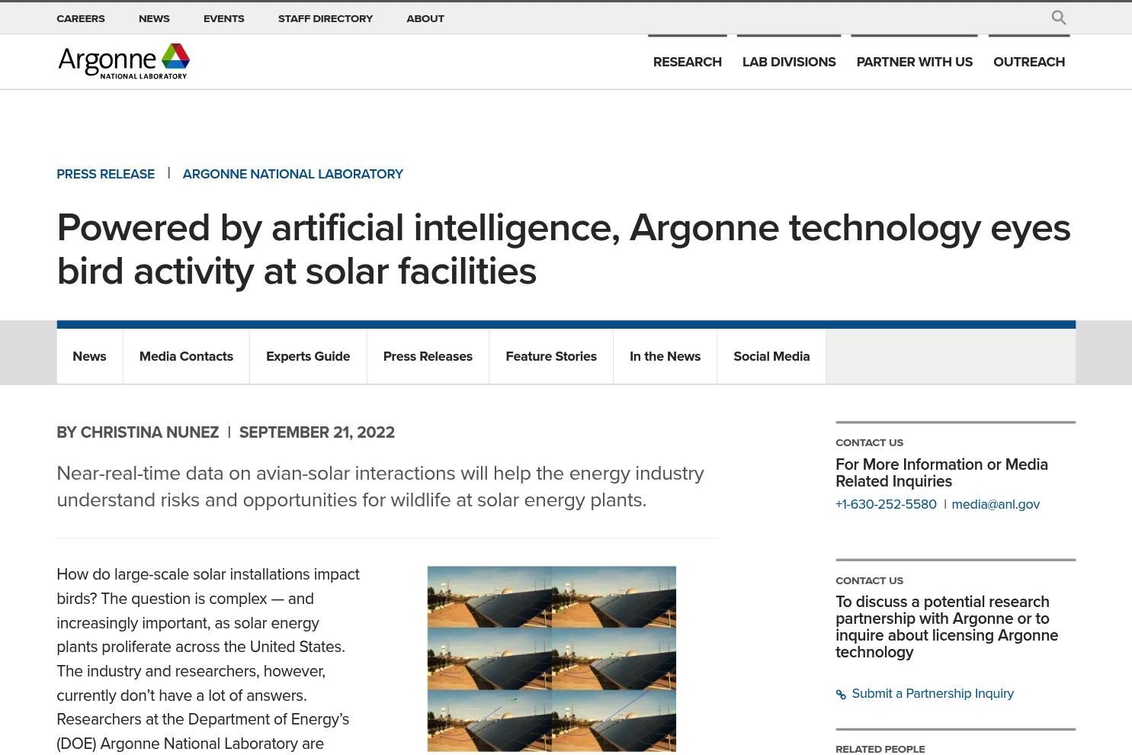Open the Outreach menu
Viewport: 1132px width, 755px height.
pyautogui.click(x=1029, y=62)
